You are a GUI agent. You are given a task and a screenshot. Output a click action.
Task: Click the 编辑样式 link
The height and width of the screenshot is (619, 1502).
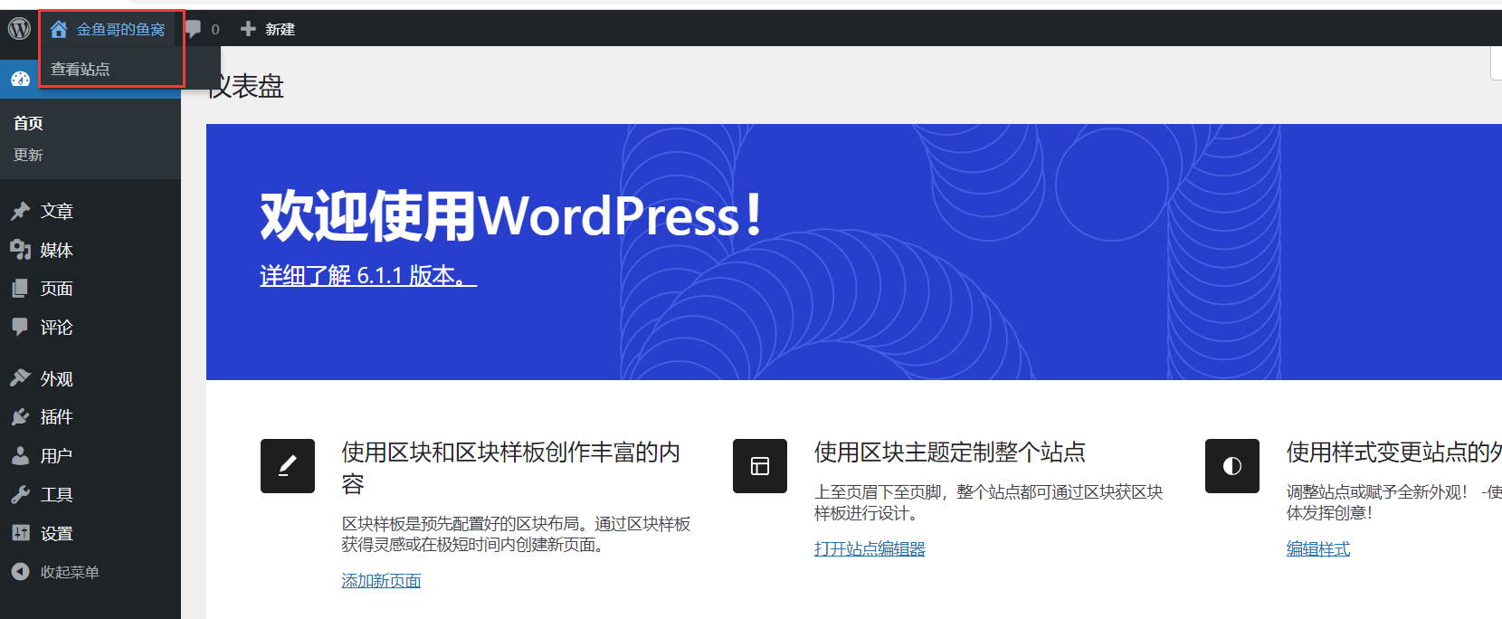[x=1318, y=548]
